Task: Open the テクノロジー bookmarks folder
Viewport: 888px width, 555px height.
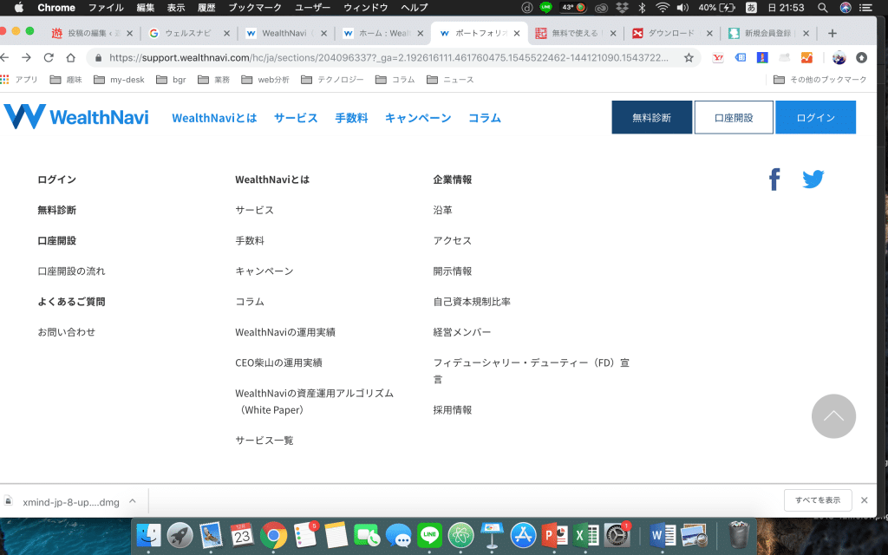Action: click(x=332, y=80)
